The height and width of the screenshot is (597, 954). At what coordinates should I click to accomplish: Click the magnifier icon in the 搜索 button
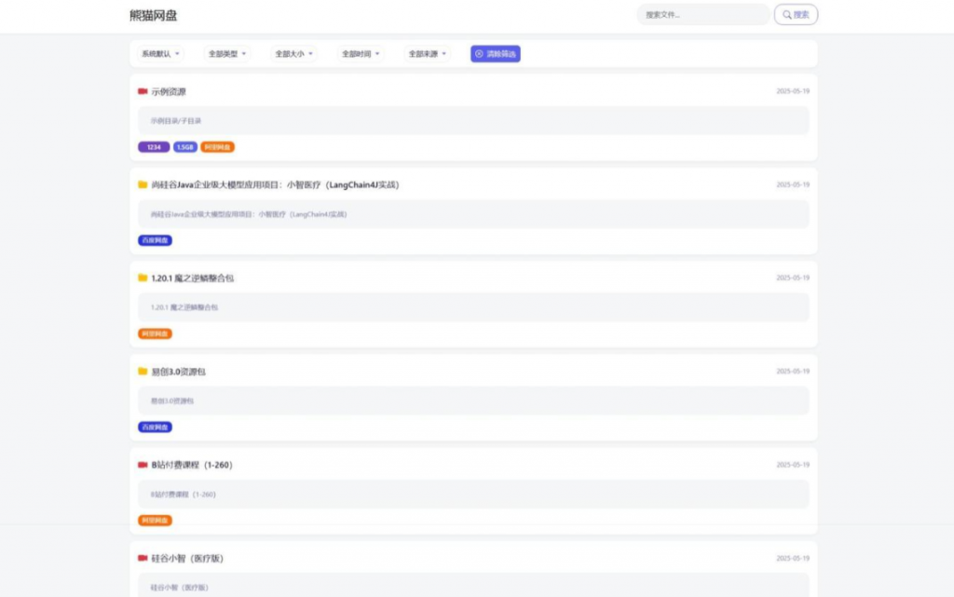[787, 15]
